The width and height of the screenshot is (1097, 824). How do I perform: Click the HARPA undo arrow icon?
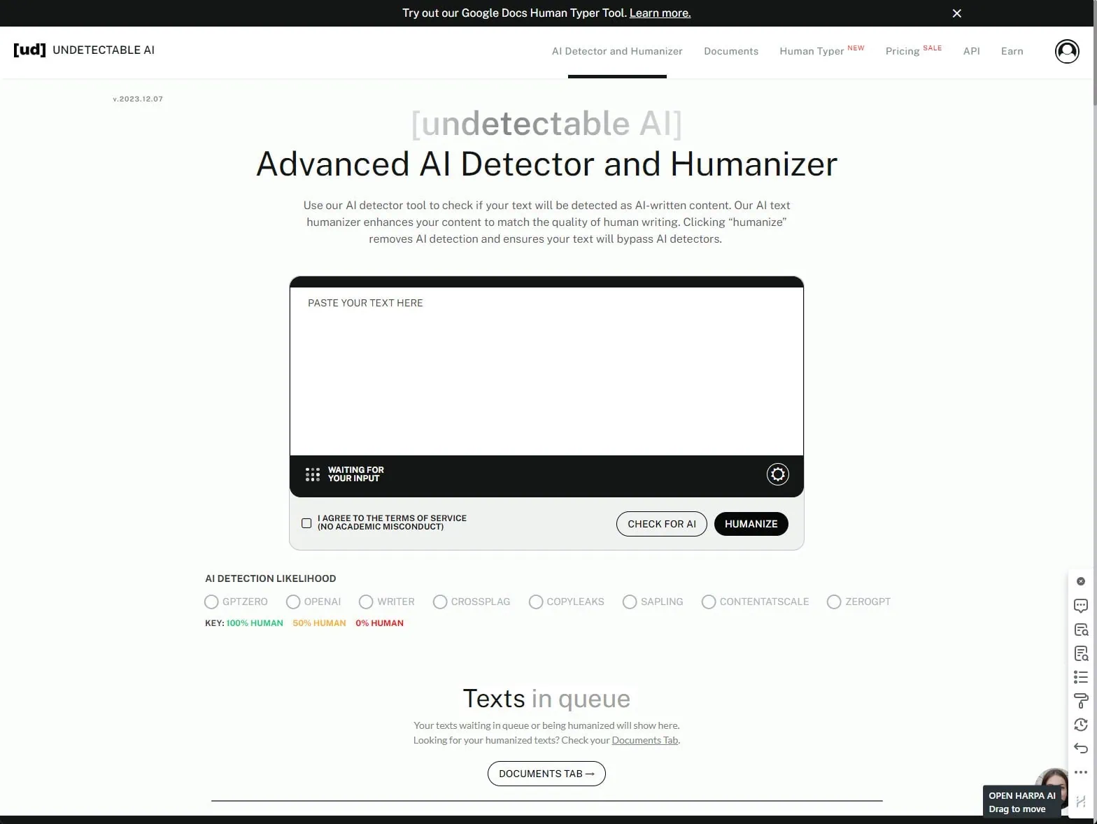point(1080,748)
